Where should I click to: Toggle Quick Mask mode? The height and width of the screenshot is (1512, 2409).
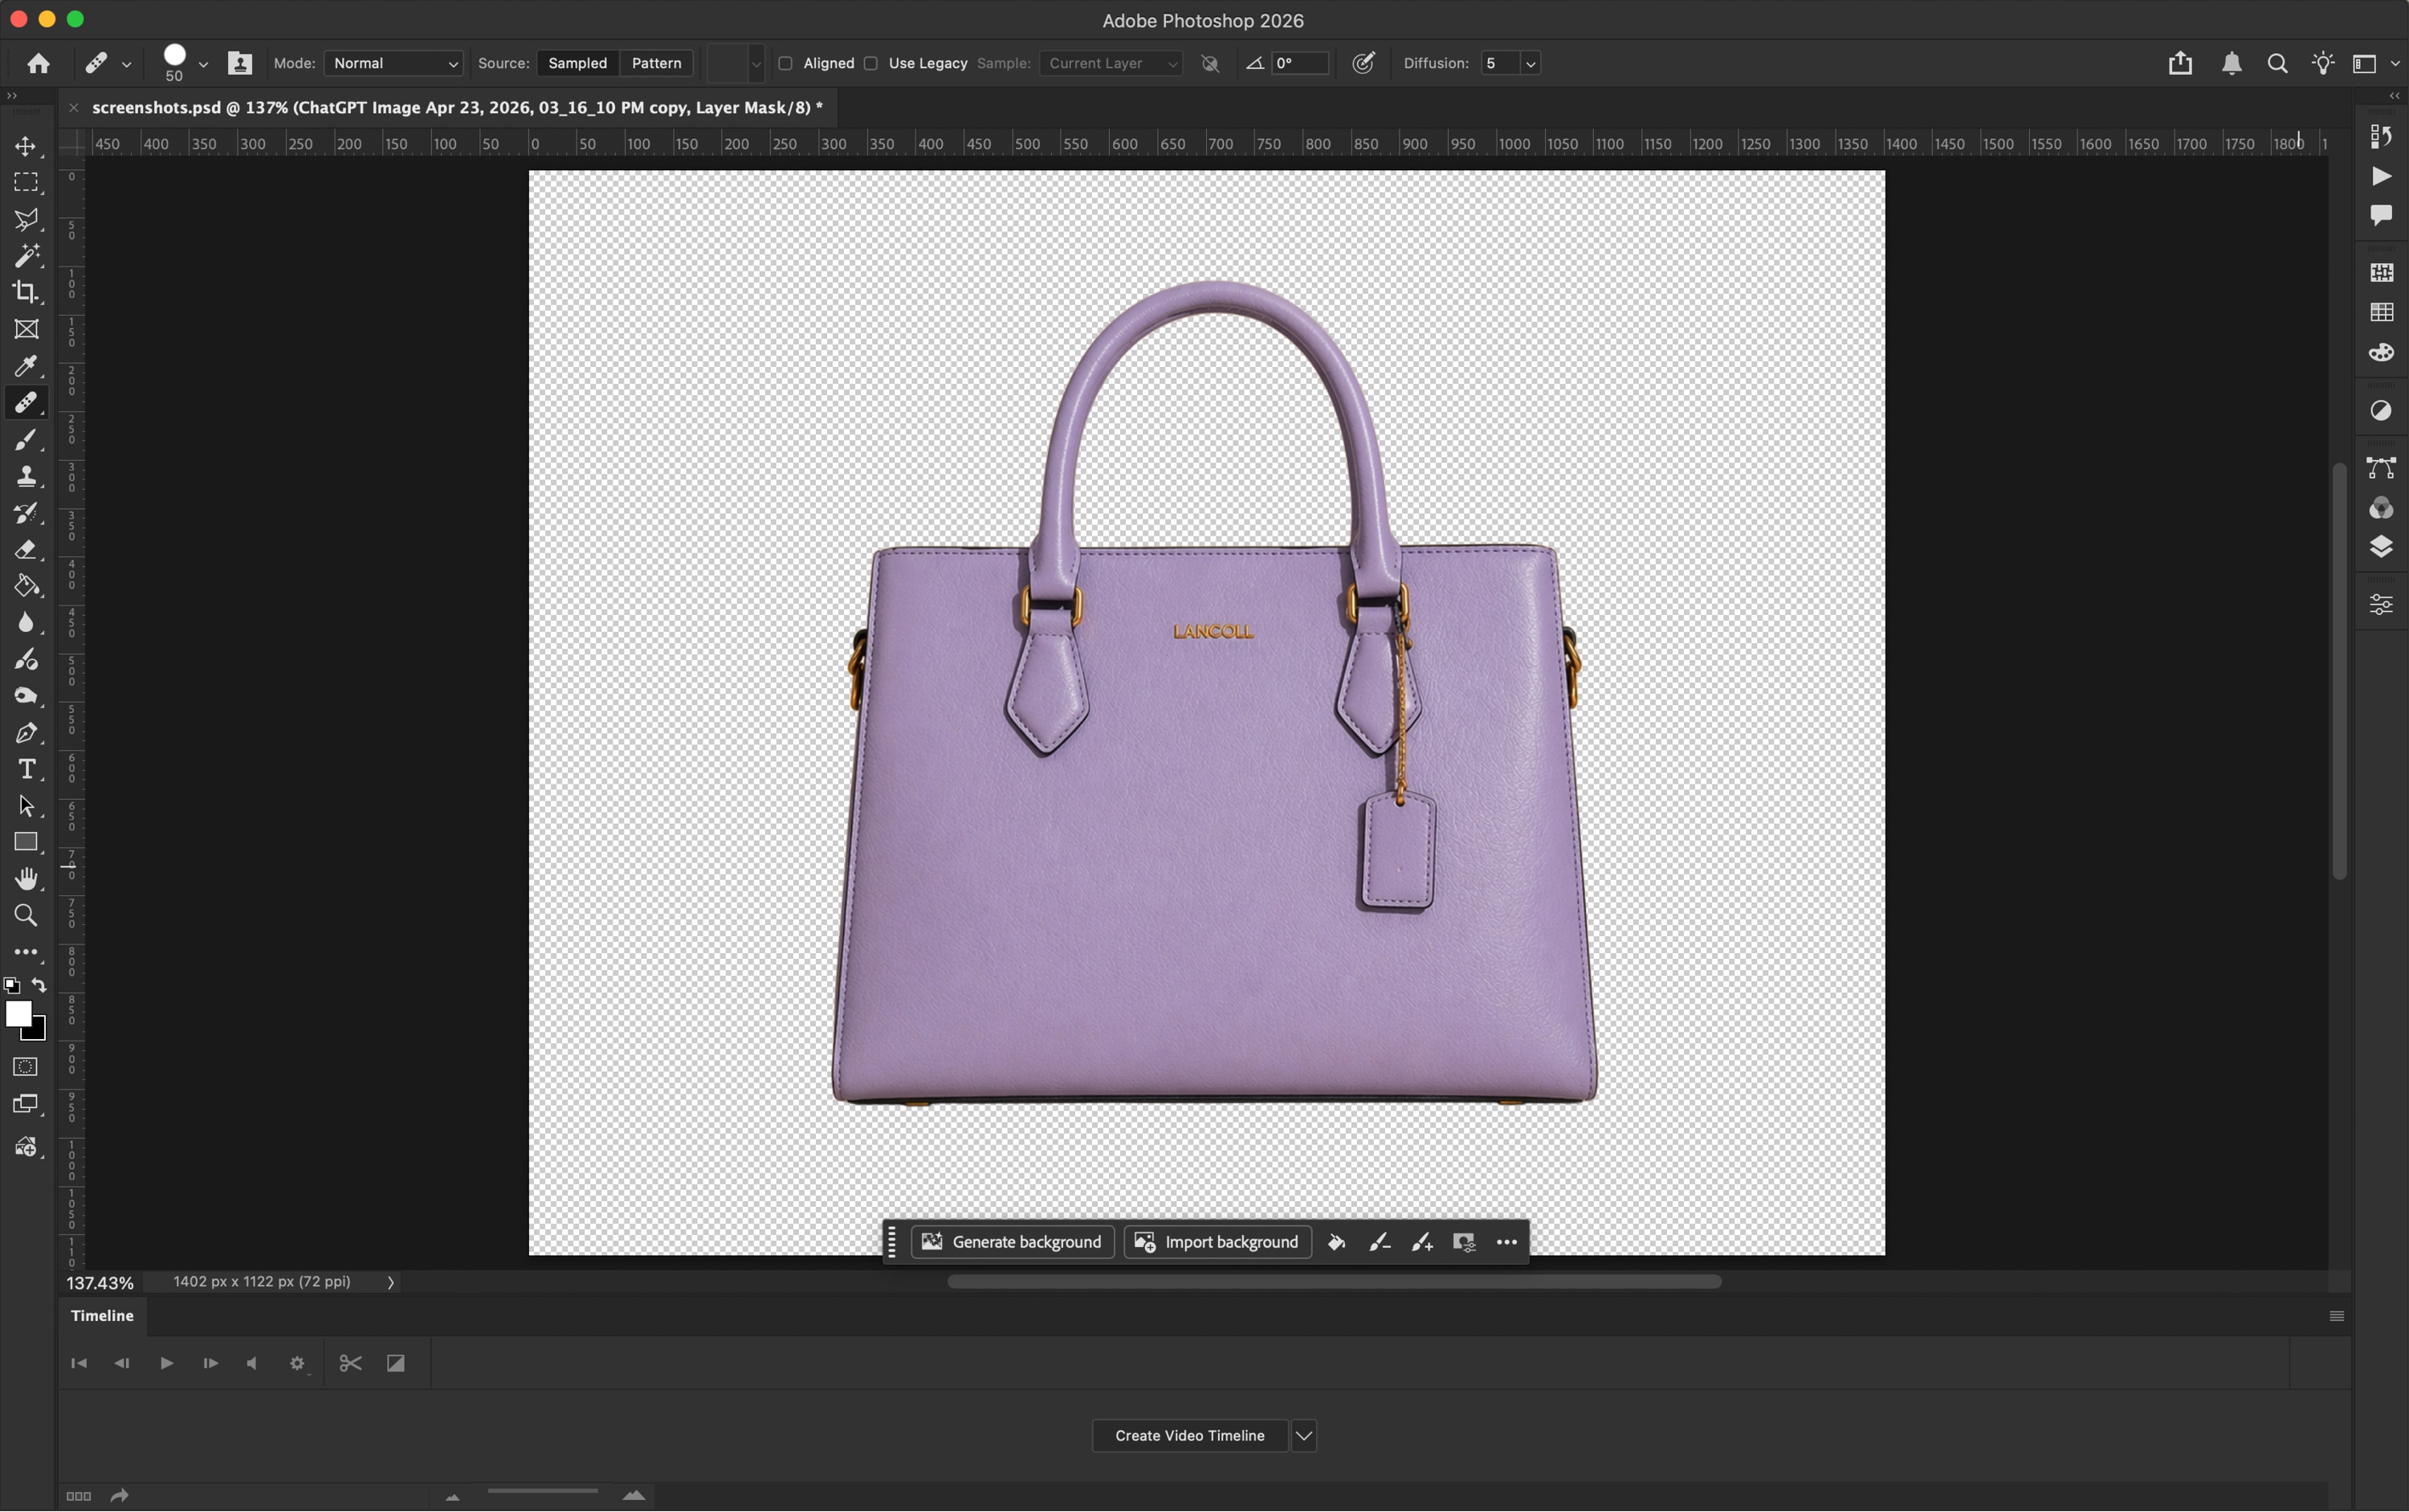tap(26, 1067)
